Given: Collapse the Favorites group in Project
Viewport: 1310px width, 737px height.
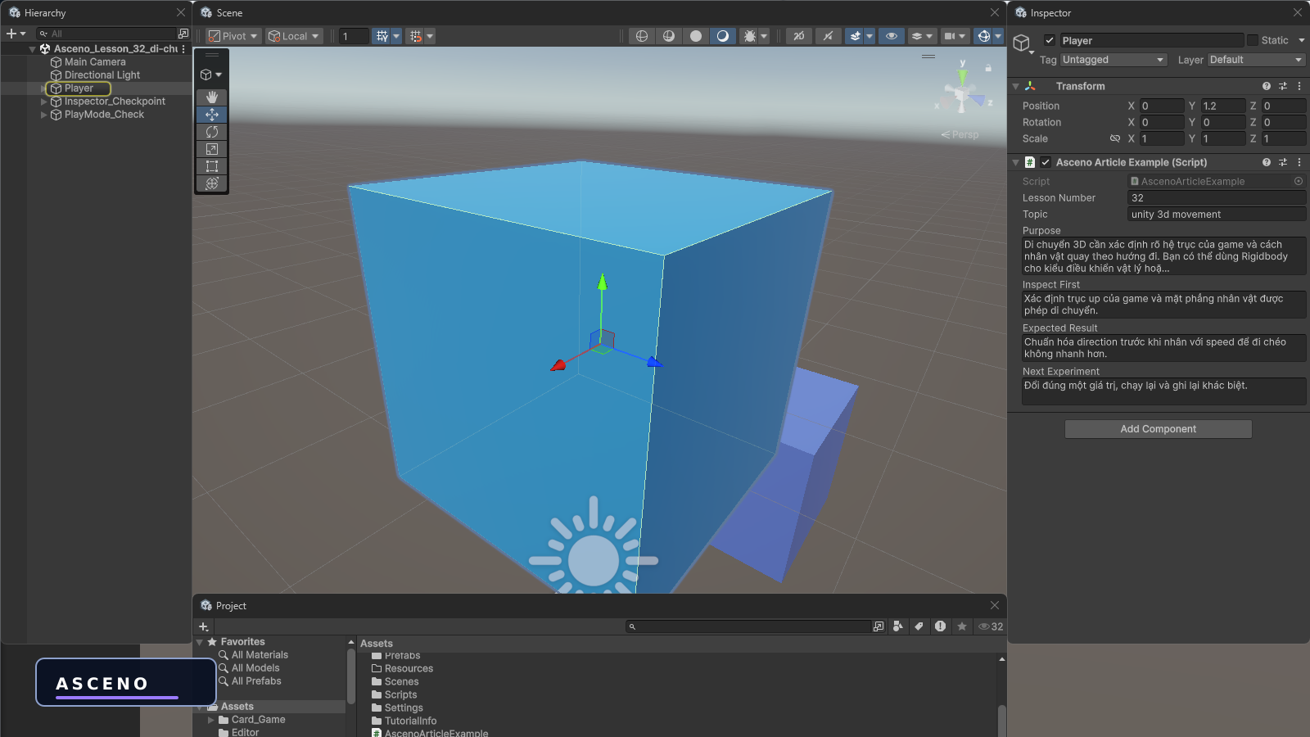Looking at the screenshot, I should point(200,642).
